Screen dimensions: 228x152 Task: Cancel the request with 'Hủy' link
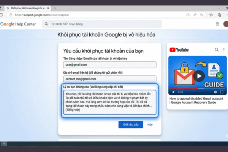[x=150, y=125]
